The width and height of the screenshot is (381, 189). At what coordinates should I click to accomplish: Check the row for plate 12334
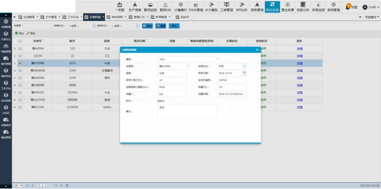pos(20,56)
